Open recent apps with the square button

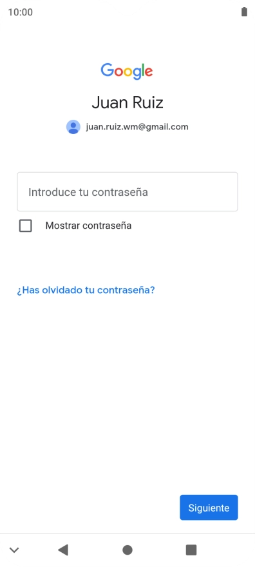point(191,550)
